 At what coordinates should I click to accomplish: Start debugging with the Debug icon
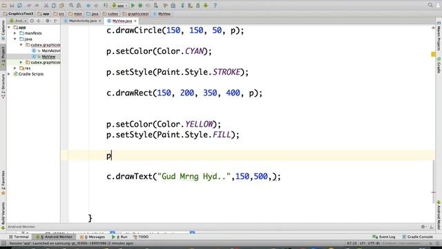click(x=140, y=6)
